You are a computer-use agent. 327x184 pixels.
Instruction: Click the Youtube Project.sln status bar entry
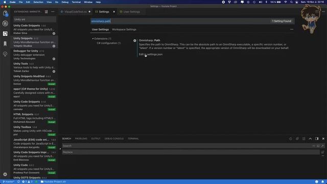53,182
